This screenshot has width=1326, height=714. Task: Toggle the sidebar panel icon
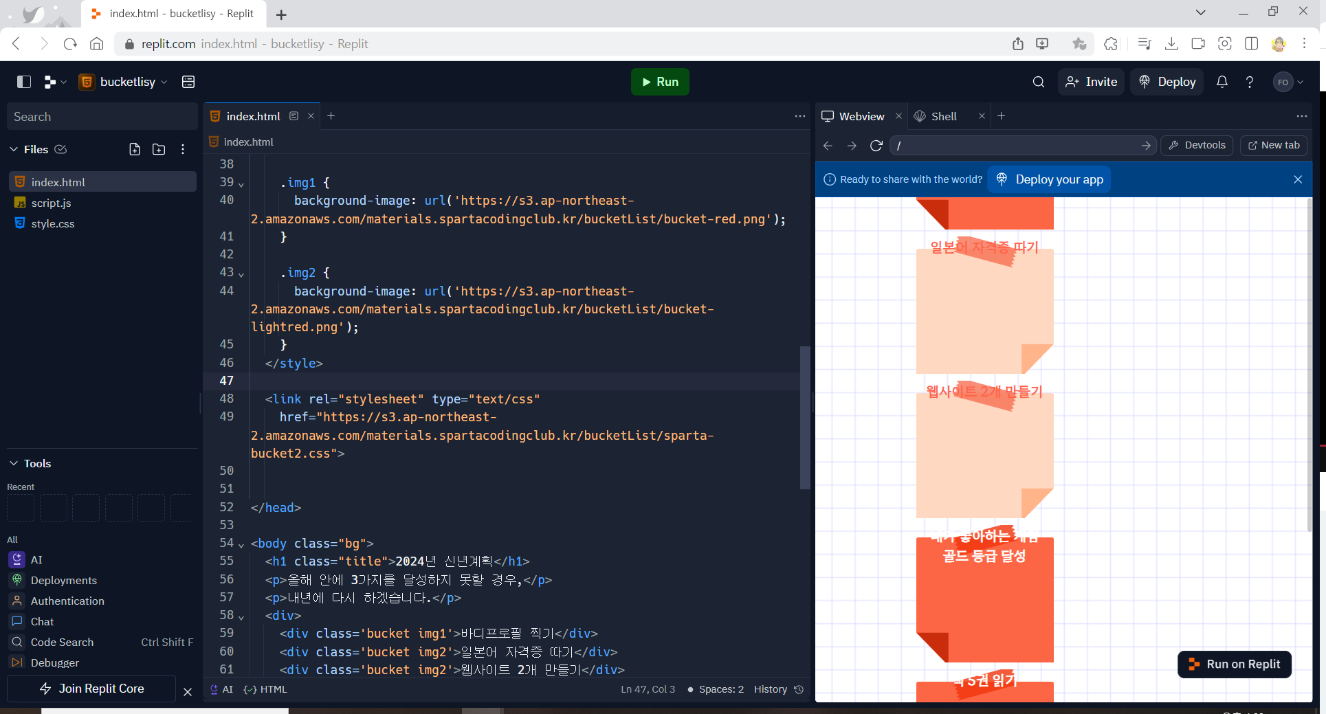tap(24, 82)
